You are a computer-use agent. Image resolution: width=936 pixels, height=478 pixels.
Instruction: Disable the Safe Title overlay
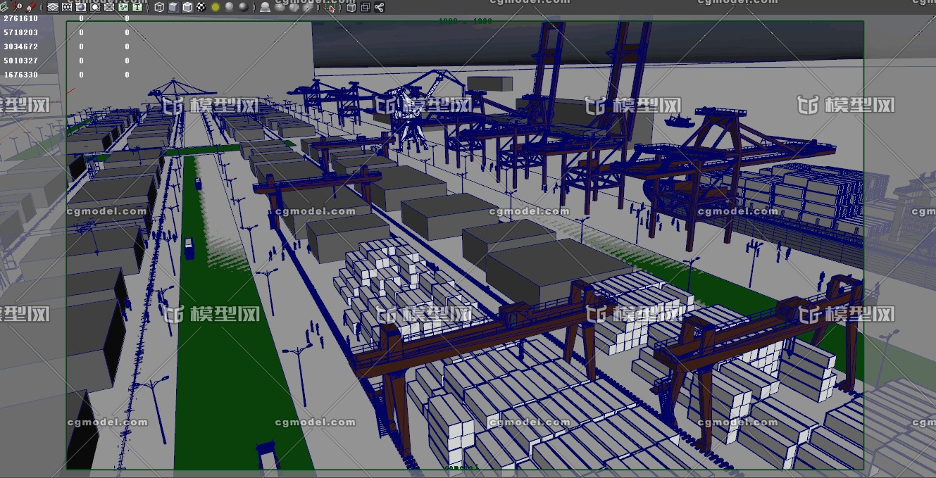pos(137,7)
